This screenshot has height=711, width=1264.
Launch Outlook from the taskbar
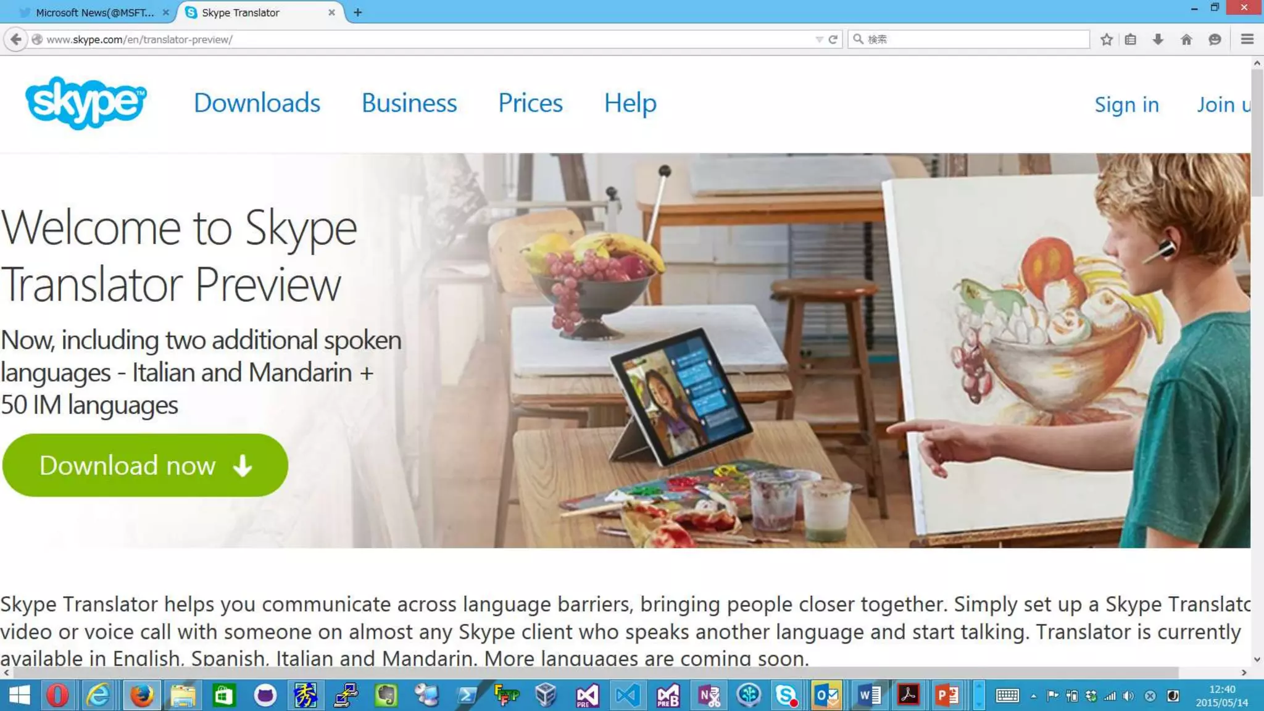(826, 696)
